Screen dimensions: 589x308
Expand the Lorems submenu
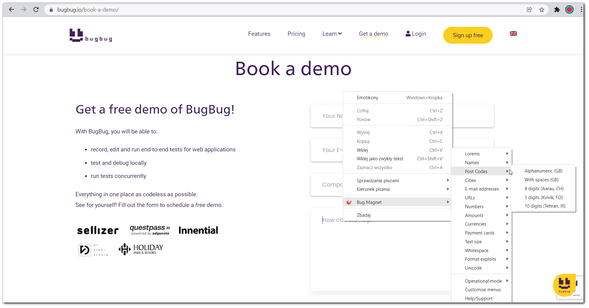pos(481,154)
